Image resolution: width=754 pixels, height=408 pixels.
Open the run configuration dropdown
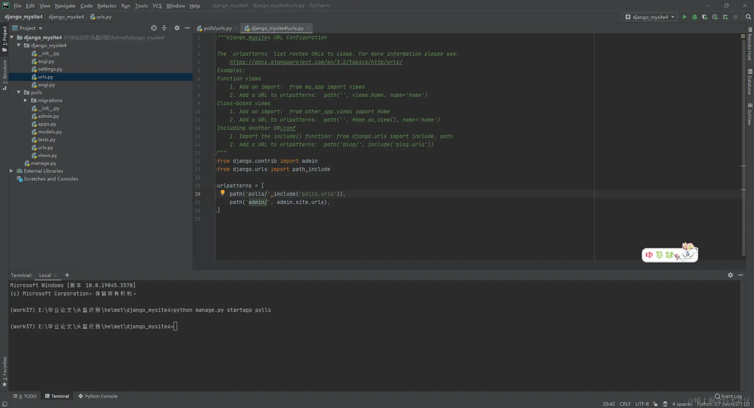coord(650,17)
